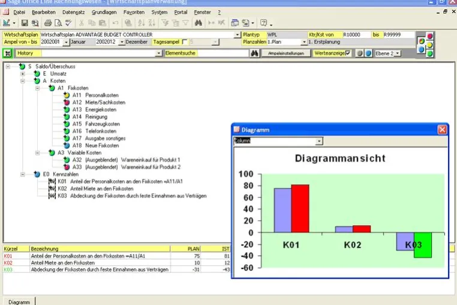The image size is (457, 305).
Task: Click the printer icon in toolbar
Action: [x=48, y=23]
